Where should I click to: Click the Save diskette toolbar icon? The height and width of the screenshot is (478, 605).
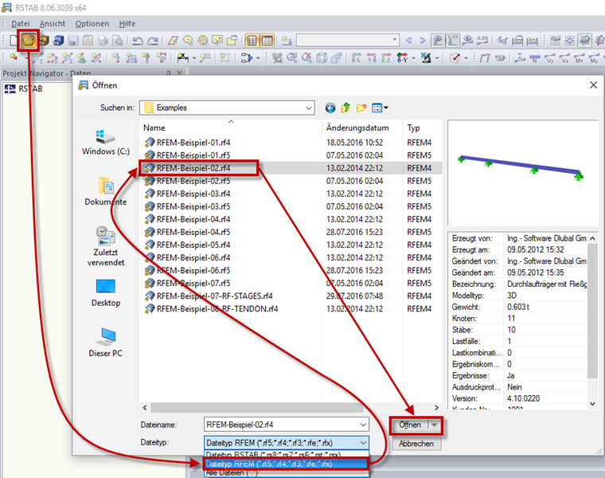point(73,40)
